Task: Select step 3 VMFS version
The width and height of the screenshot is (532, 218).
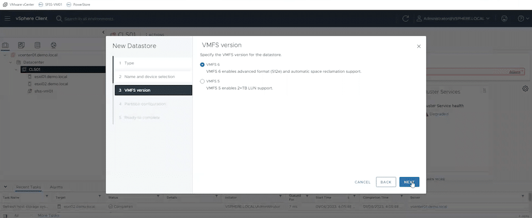Action: (x=153, y=90)
